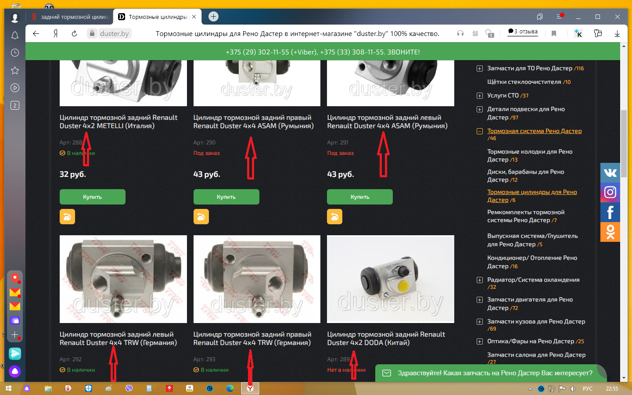
Task: Click the browser back arrow
Action: 36,33
